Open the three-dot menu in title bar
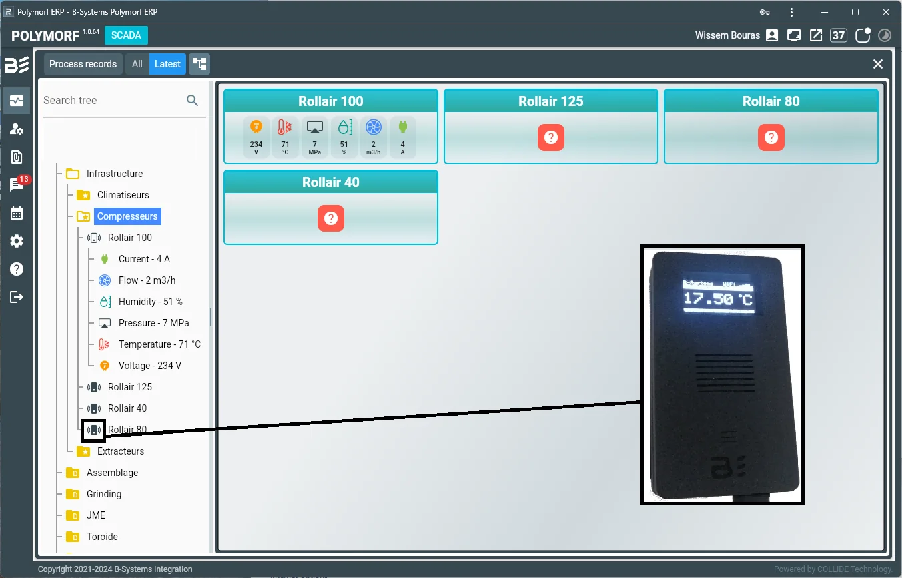This screenshot has width=902, height=578. coord(791,12)
